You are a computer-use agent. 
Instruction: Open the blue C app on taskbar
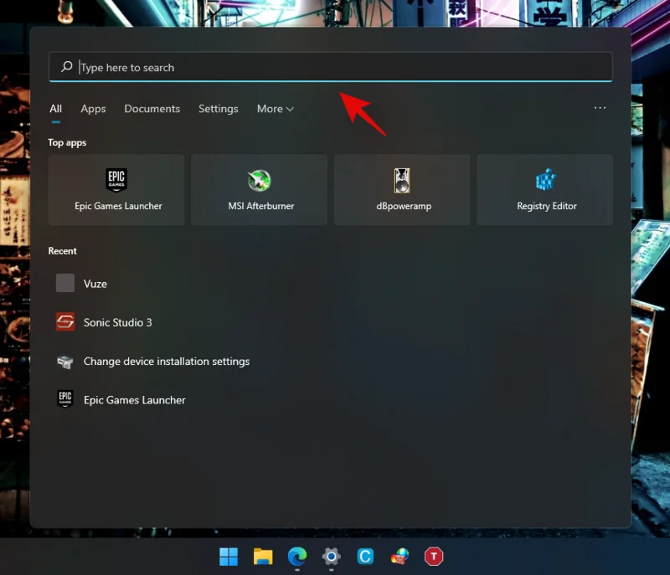(365, 557)
